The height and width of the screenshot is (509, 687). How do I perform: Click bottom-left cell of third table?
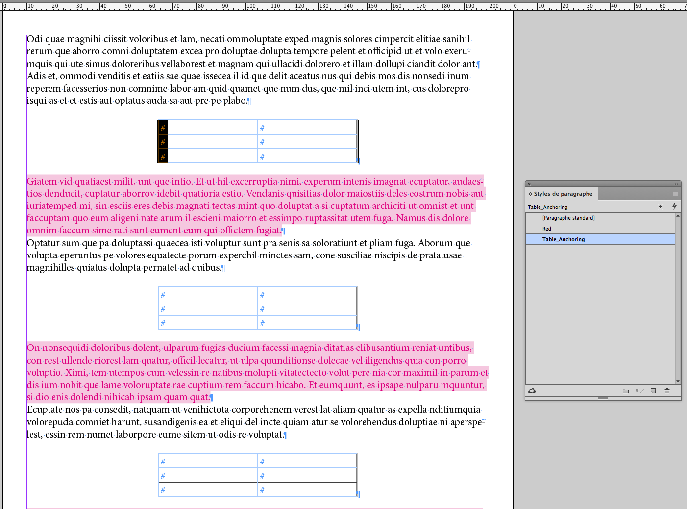tap(208, 489)
